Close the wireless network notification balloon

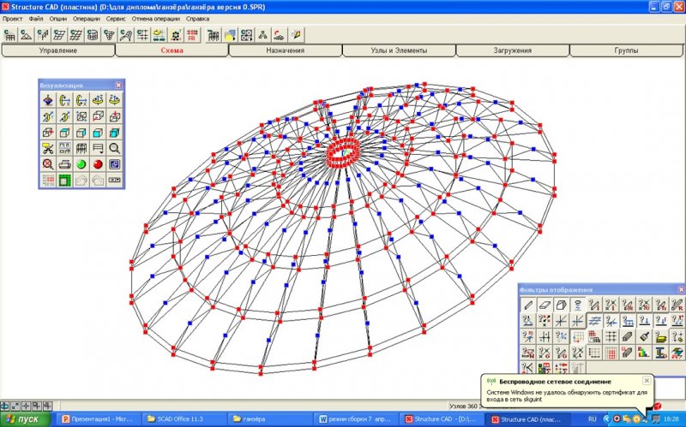pos(647,380)
